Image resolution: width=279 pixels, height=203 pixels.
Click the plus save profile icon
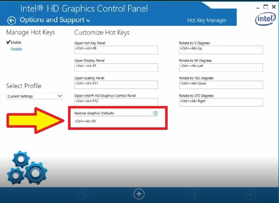(139, 194)
